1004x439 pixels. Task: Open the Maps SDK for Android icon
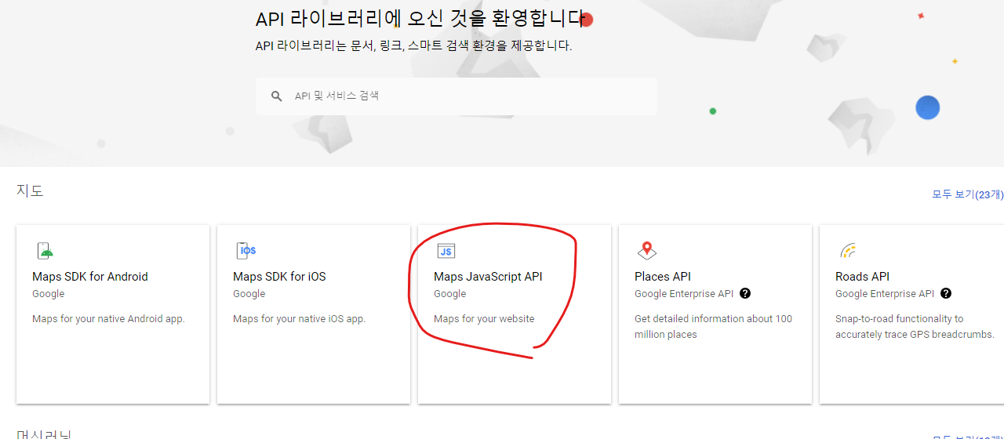(45, 251)
